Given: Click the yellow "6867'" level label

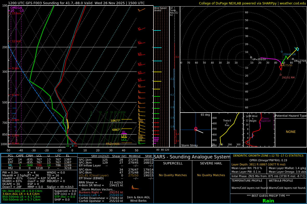Looking at the screenshot, I should coord(116,130).
